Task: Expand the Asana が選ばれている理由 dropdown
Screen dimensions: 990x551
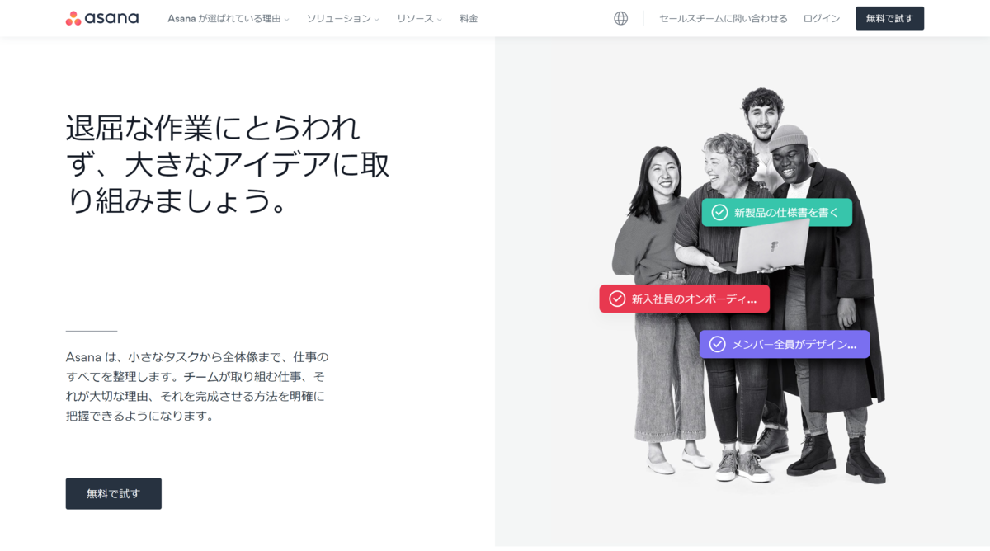Action: (229, 18)
